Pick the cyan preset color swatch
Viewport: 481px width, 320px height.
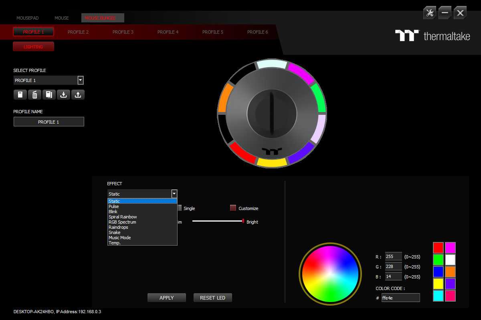tap(438, 296)
